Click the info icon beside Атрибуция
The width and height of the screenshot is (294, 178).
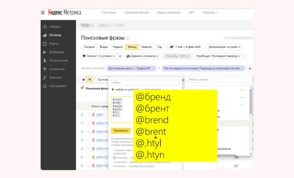[x=245, y=56]
